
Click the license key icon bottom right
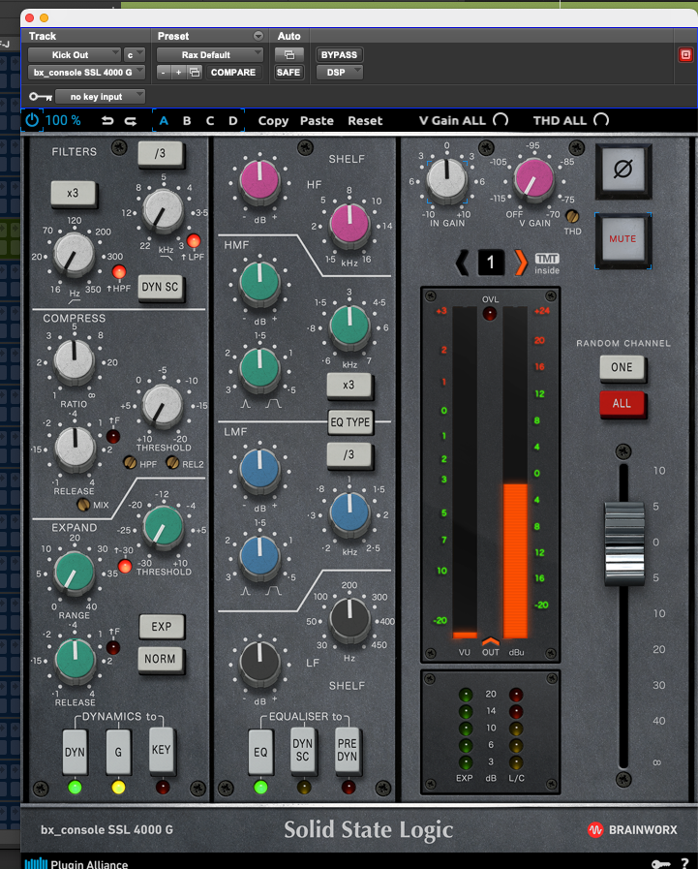(660, 863)
